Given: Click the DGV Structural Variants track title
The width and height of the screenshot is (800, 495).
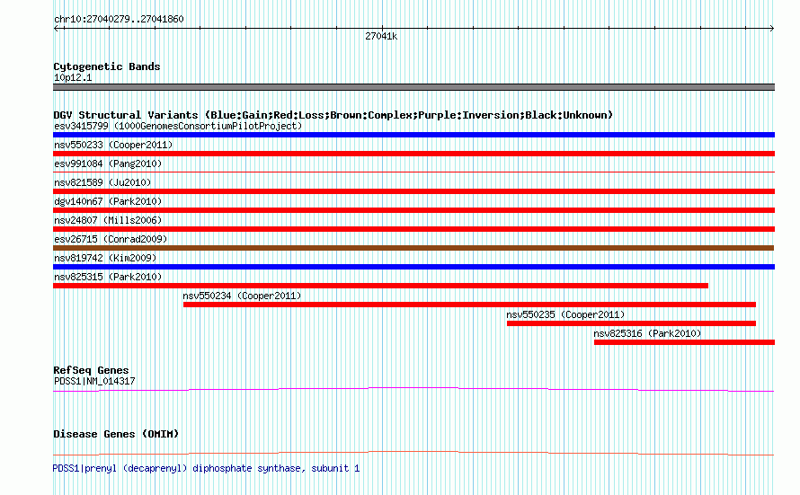Looking at the screenshot, I should click(333, 115).
